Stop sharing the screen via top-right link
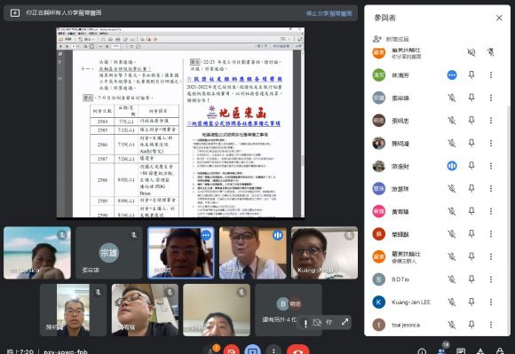 [x=329, y=13]
